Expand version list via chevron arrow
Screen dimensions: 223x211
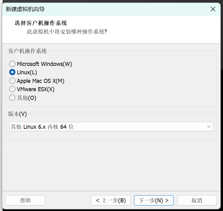point(209,127)
